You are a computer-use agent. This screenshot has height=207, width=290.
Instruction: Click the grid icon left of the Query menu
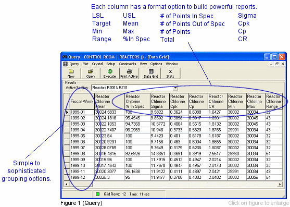(x=65, y=64)
